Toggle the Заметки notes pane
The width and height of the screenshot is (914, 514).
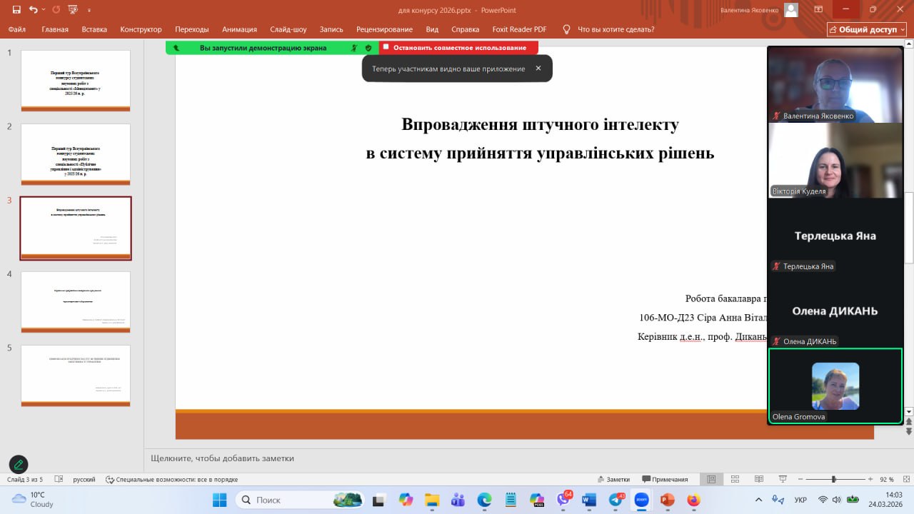click(613, 479)
